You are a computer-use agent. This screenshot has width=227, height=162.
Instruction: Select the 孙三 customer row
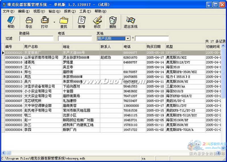(x=111, y=125)
